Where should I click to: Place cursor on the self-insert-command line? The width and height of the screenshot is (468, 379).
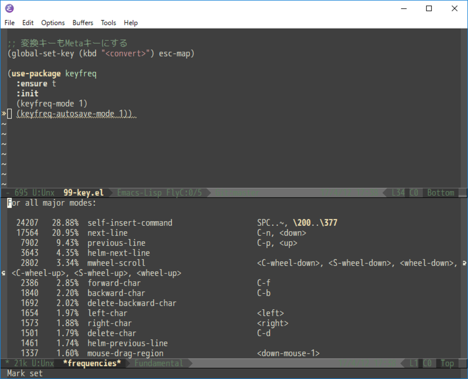pos(130,223)
